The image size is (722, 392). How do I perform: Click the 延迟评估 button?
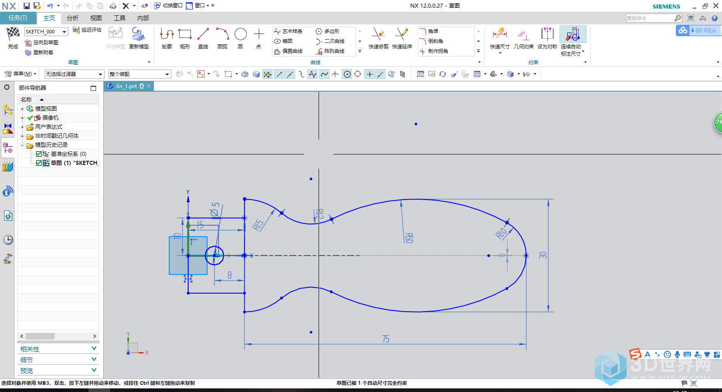(x=87, y=30)
